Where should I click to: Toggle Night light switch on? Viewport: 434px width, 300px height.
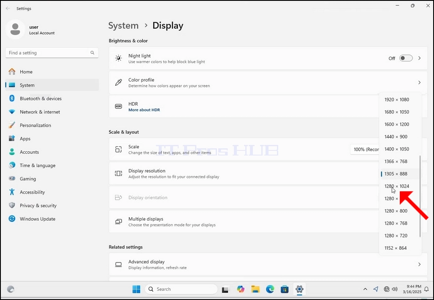click(x=406, y=58)
